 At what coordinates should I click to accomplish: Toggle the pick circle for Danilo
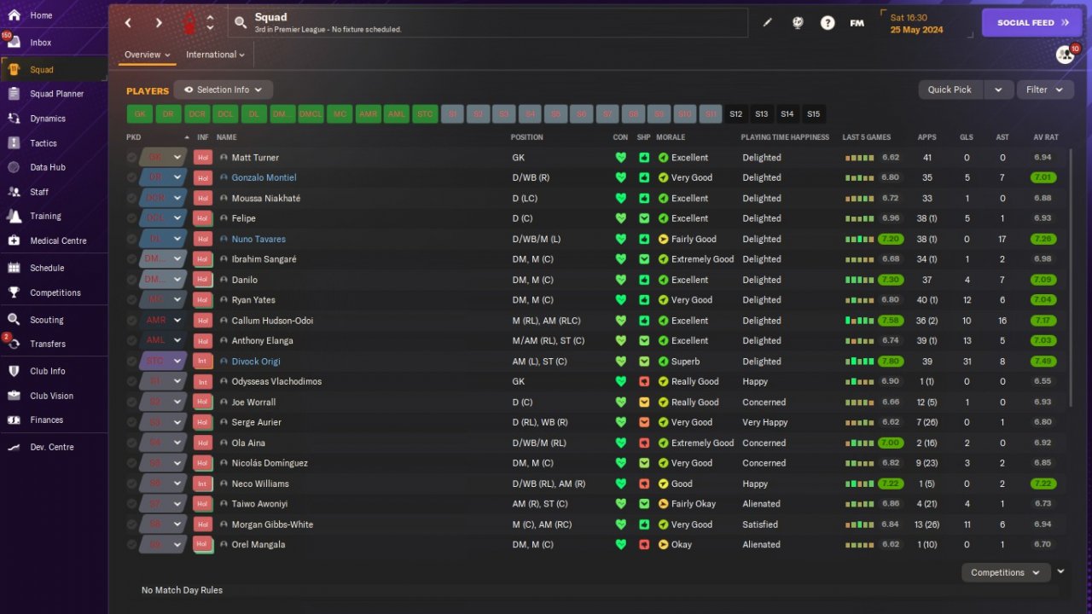click(131, 280)
